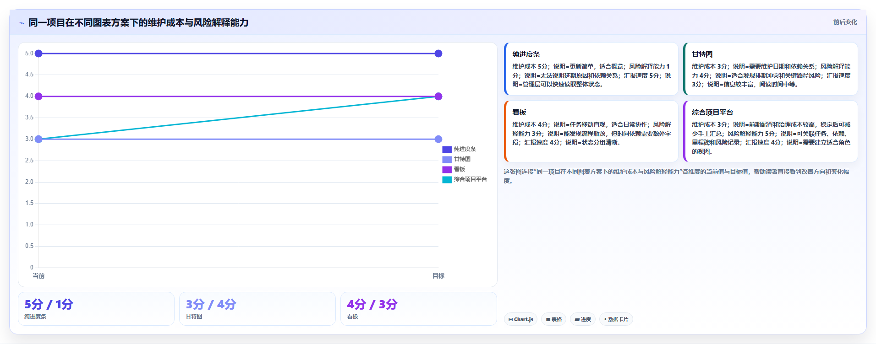Click the data point at 当前 value 3.0
The height and width of the screenshot is (344, 876).
tap(38, 139)
